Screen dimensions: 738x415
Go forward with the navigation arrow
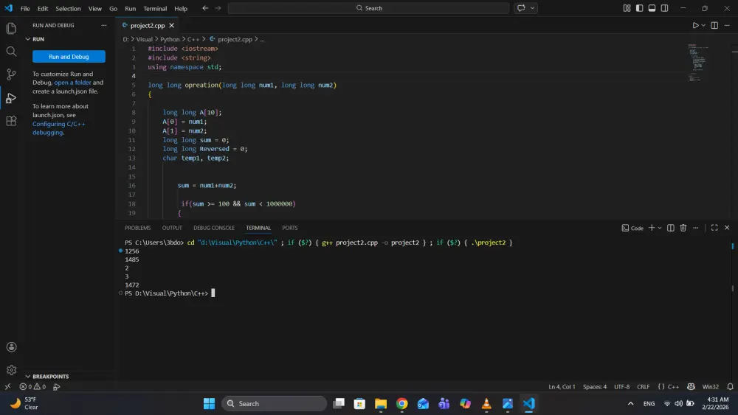218,8
